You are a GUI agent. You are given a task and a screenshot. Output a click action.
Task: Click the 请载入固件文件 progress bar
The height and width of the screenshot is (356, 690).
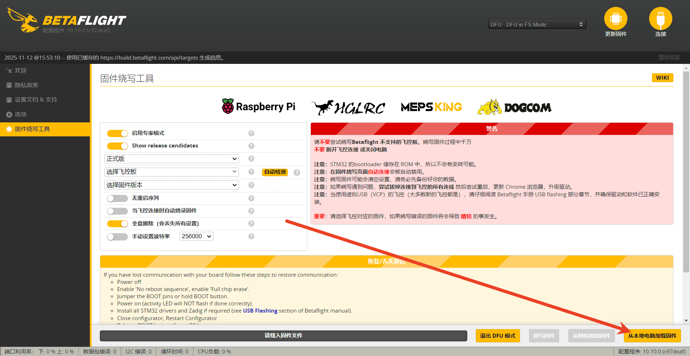pos(283,336)
